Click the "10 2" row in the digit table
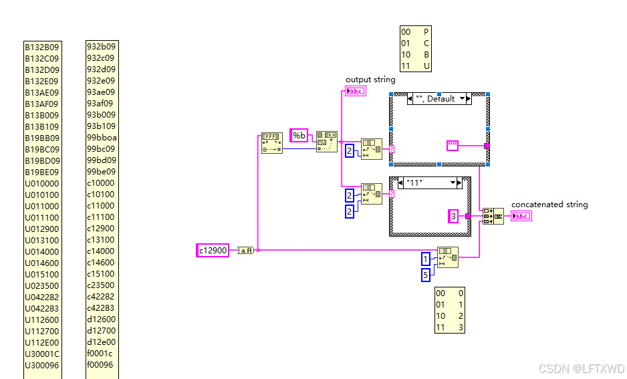This screenshot has height=379, width=627. click(450, 316)
